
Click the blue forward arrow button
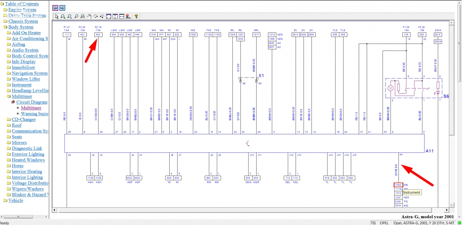[62, 8]
